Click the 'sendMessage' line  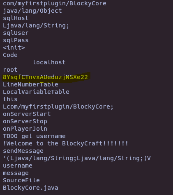(23, 151)
